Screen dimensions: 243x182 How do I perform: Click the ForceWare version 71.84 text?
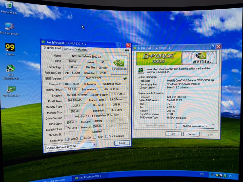[170, 114]
